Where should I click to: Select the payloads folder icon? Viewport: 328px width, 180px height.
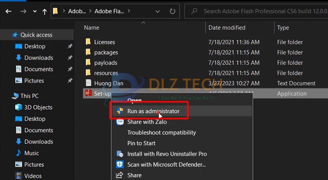[x=88, y=63]
